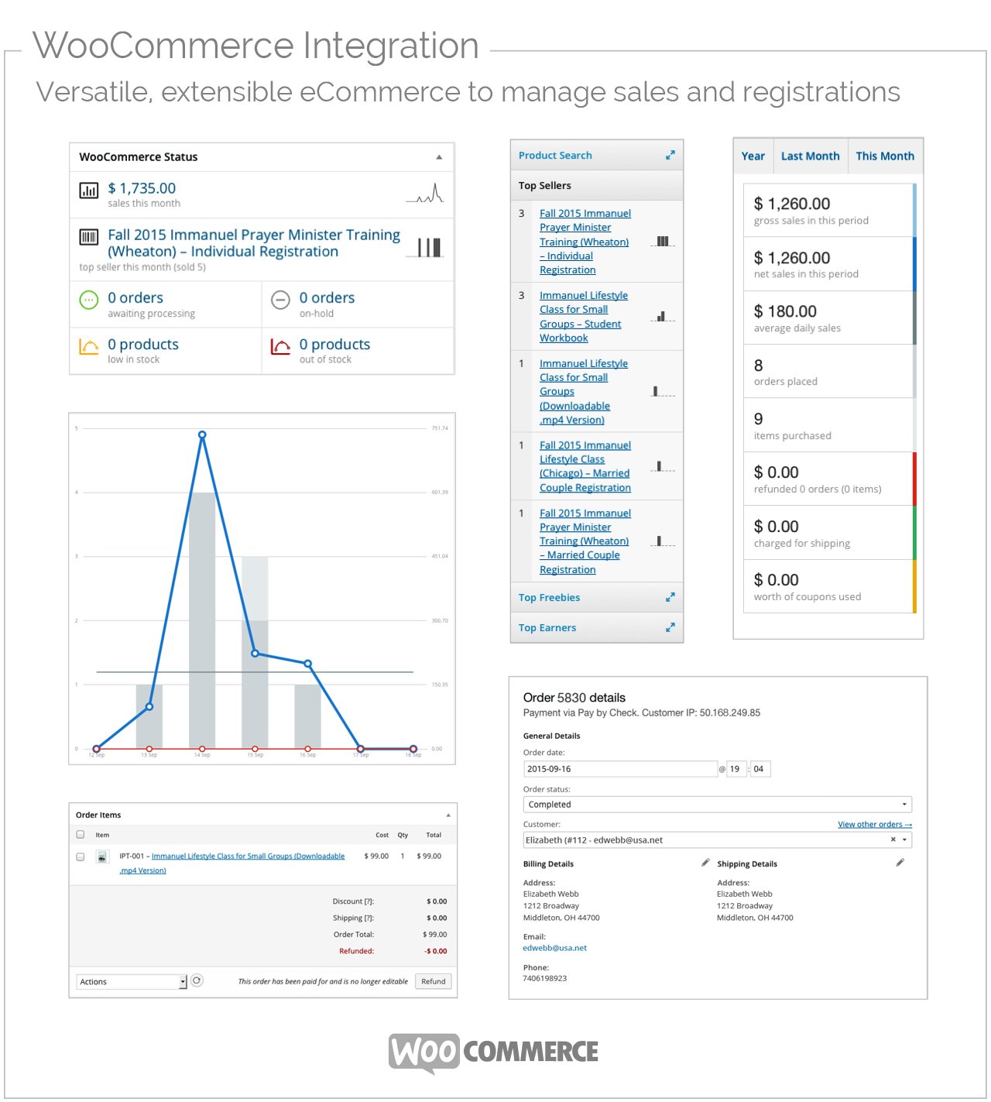Screen dimensions: 991x1102
Task: Click the apply action refresh icon
Action: coord(197,980)
